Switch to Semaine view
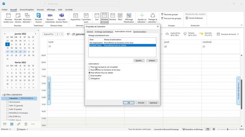 (113, 17)
